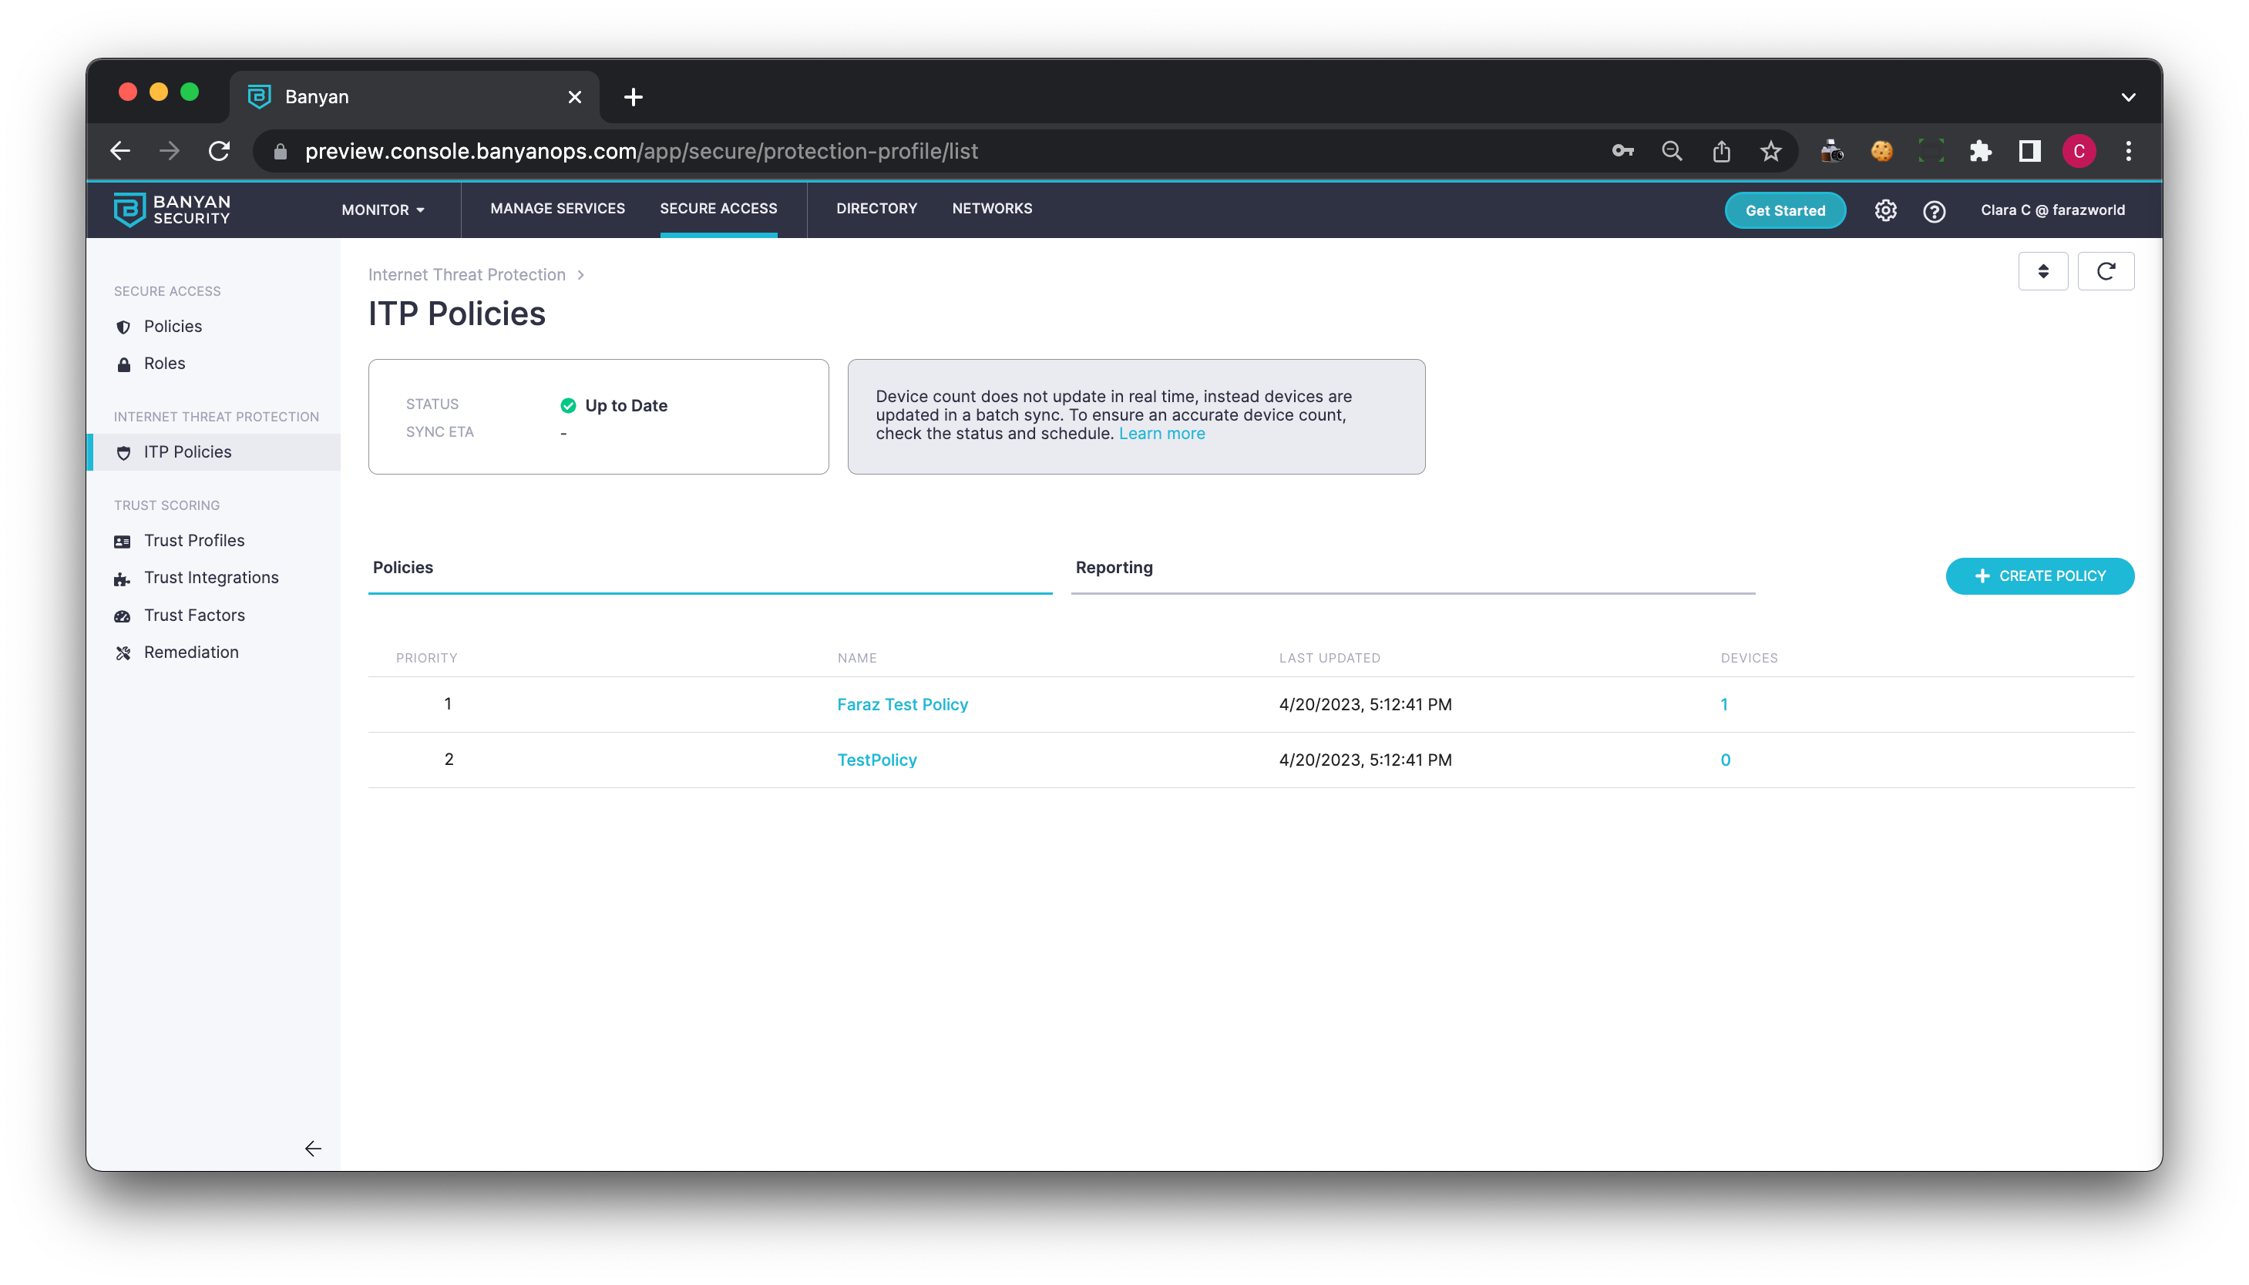Click the Get Started button
The image size is (2249, 1285).
(x=1785, y=210)
